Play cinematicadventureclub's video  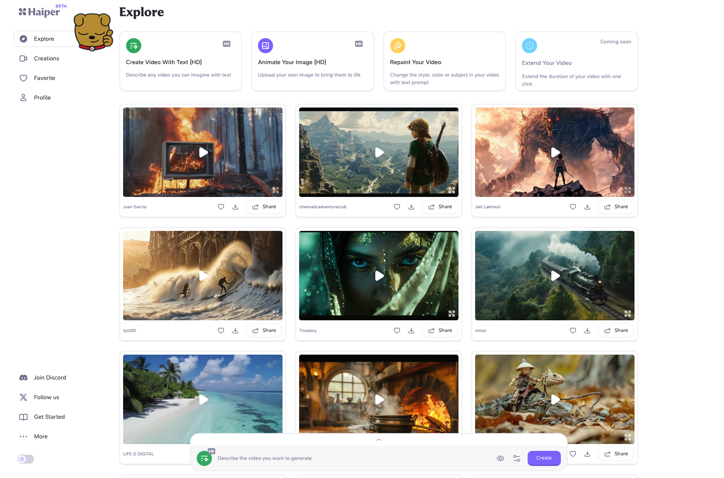[x=379, y=152]
